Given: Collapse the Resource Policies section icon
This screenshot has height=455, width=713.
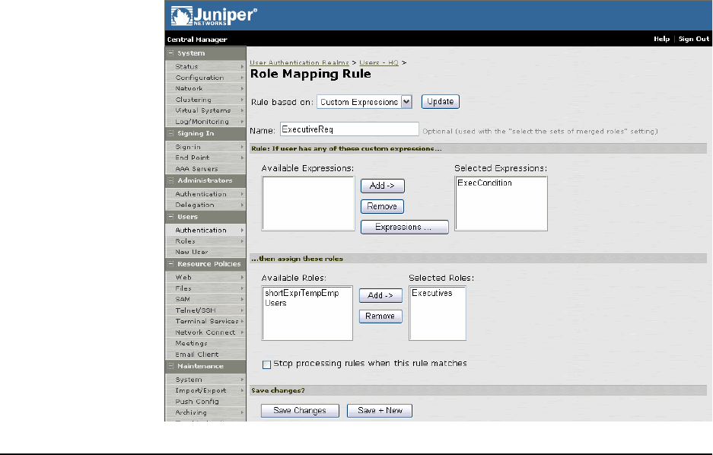Looking at the screenshot, I should 171,264.
